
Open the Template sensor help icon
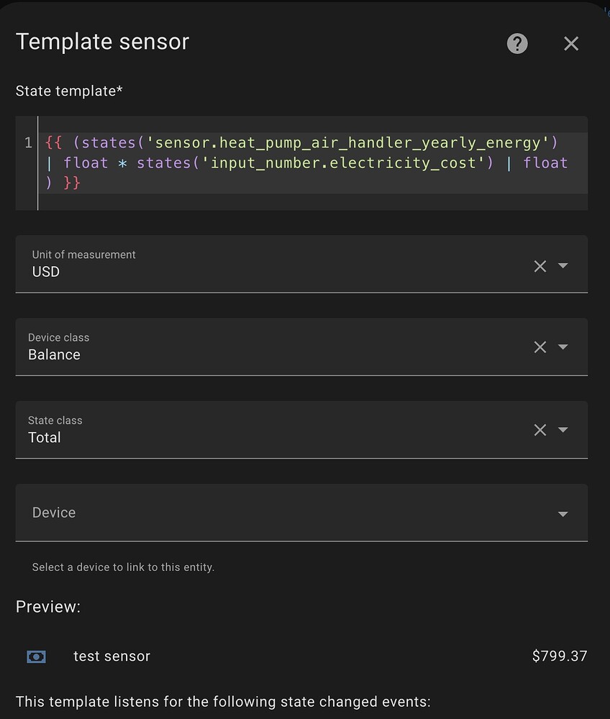point(517,44)
